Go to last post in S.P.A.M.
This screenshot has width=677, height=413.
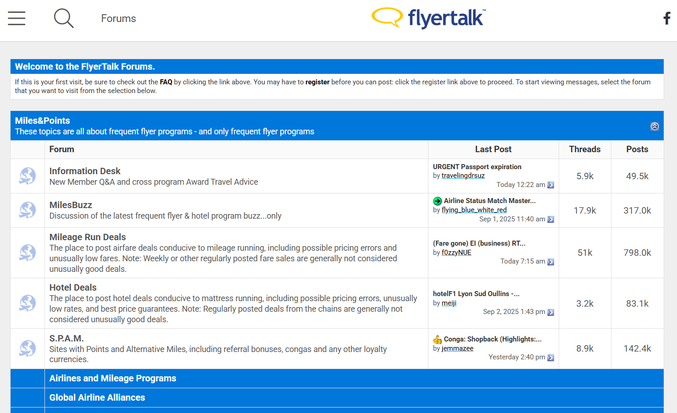551,358
